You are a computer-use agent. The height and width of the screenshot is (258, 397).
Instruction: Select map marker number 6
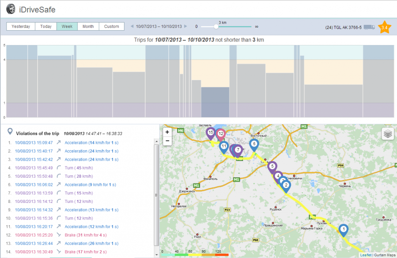(254, 144)
